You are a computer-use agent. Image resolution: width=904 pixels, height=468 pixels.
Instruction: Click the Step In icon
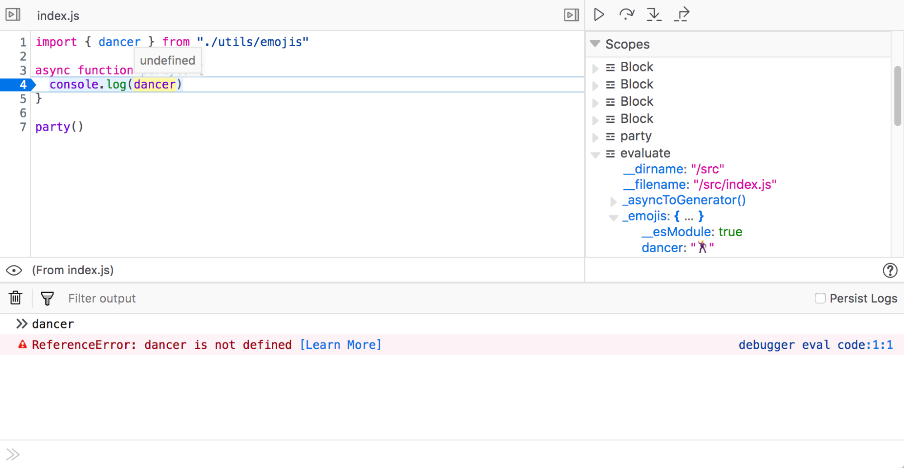coord(654,14)
